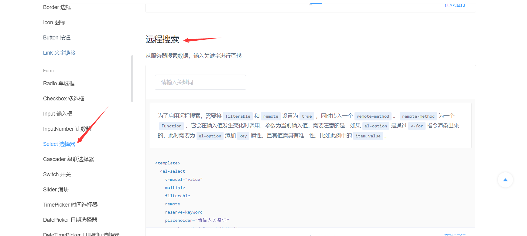Open Cascader 级联选择器 documentation
Image resolution: width=527 pixels, height=236 pixels.
pos(68,159)
